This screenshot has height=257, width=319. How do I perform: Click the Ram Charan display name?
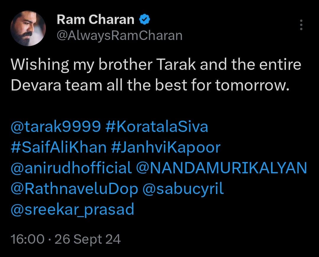pyautogui.click(x=95, y=20)
